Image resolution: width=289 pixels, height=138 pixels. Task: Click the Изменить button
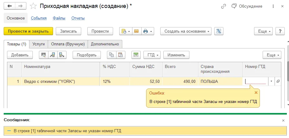[176, 55]
